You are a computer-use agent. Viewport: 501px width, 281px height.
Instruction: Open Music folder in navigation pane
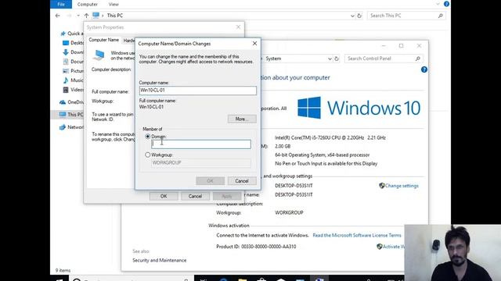point(73,80)
